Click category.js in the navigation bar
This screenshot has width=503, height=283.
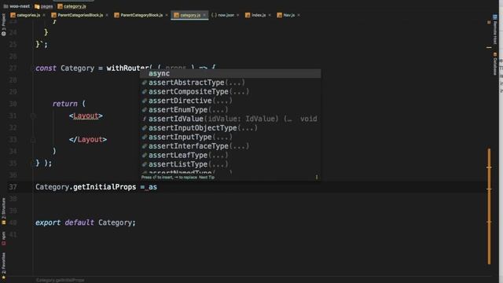(x=72, y=6)
